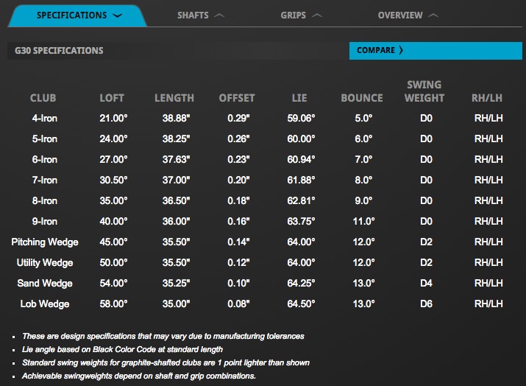Click the Club column header
Image resolution: width=526 pixels, height=386 pixels.
(43, 98)
